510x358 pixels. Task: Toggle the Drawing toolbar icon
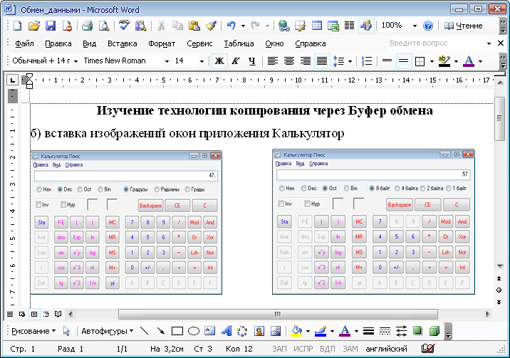[366, 26]
